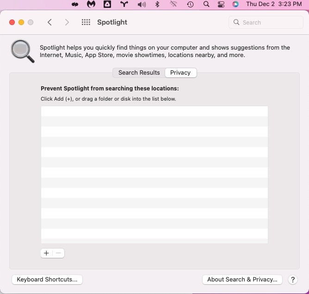The width and height of the screenshot is (309, 294).
Task: Open Spotlight search from menu bar
Action: click(x=206, y=4)
